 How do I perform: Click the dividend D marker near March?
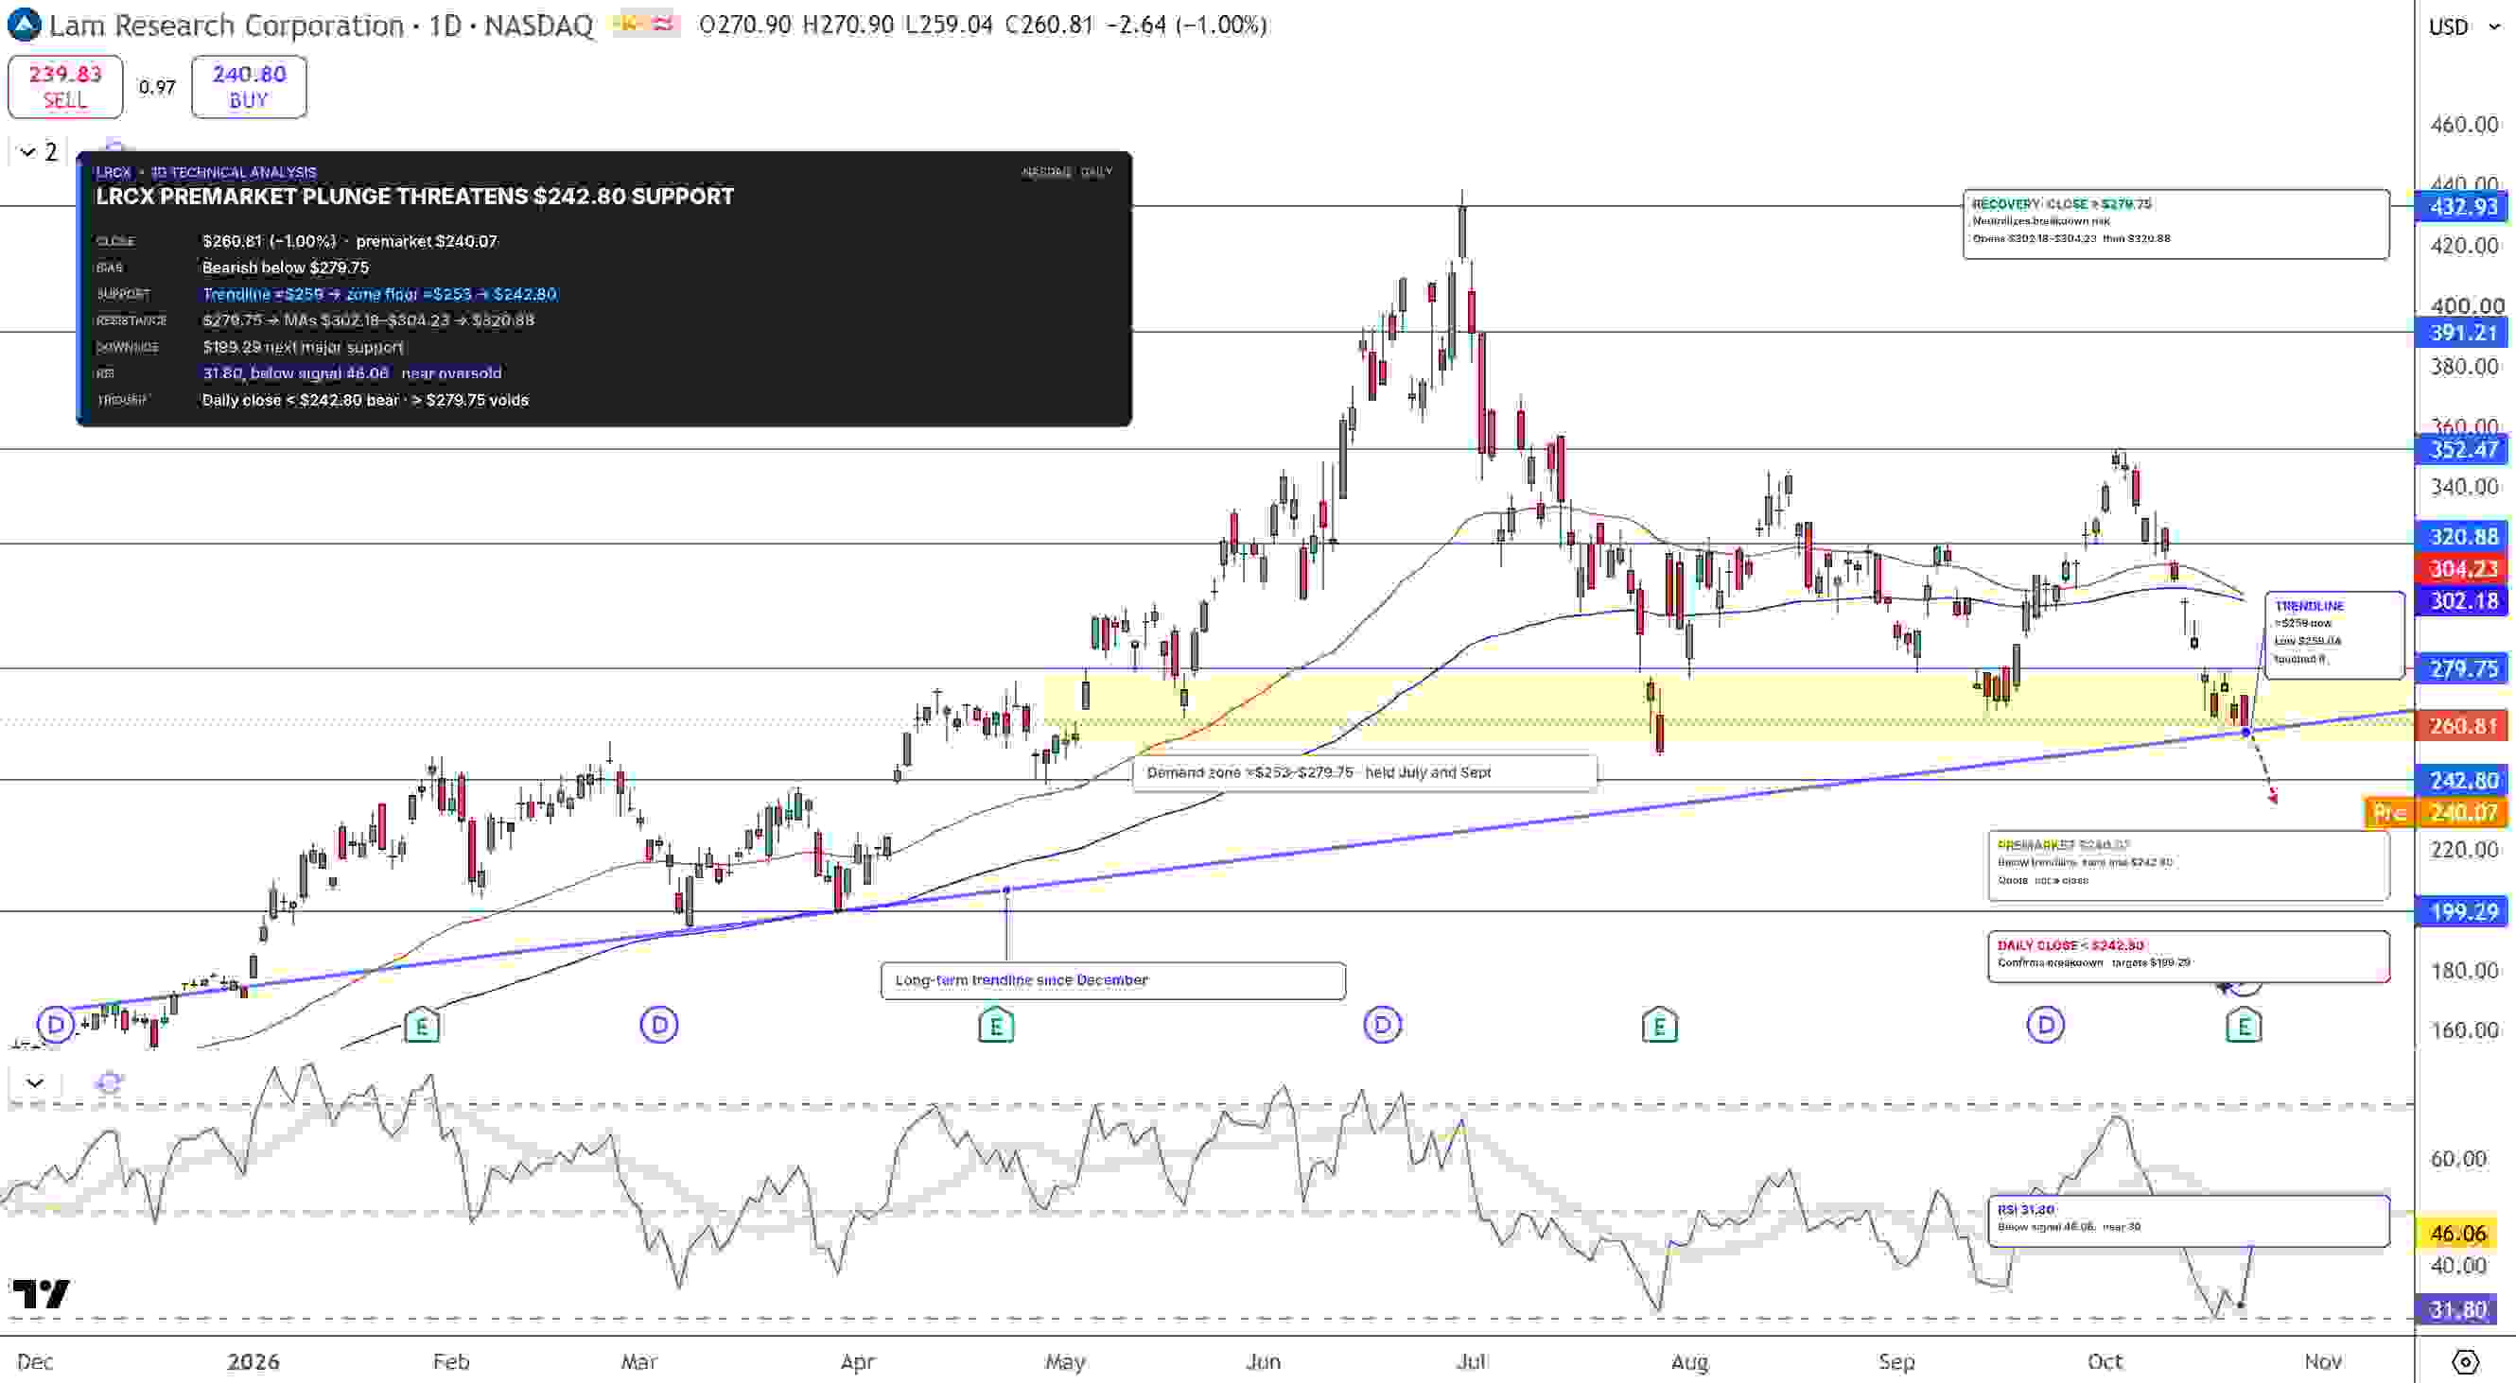(x=659, y=1025)
